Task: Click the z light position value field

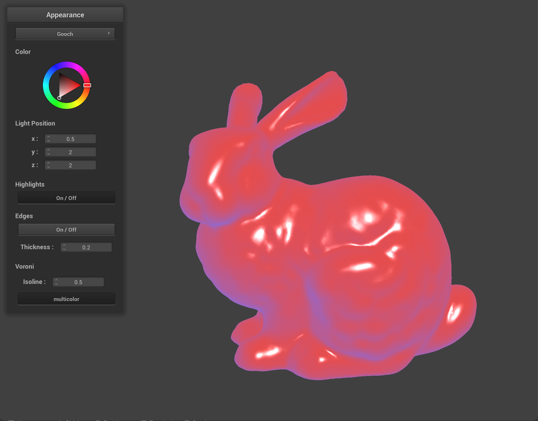Action: click(x=70, y=165)
